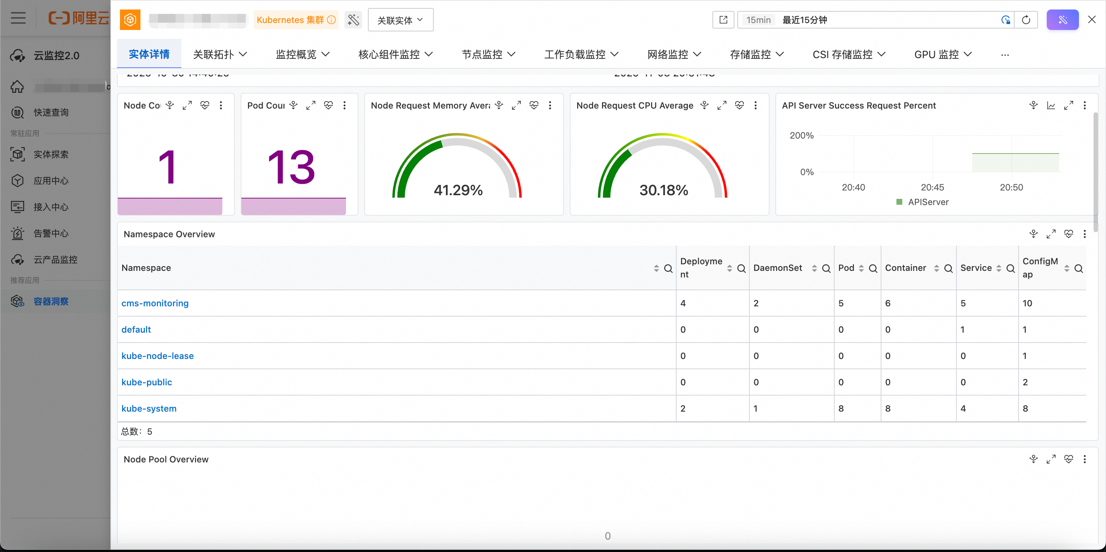
Task: Click line chart icon on API Server panel
Action: pyautogui.click(x=1051, y=105)
